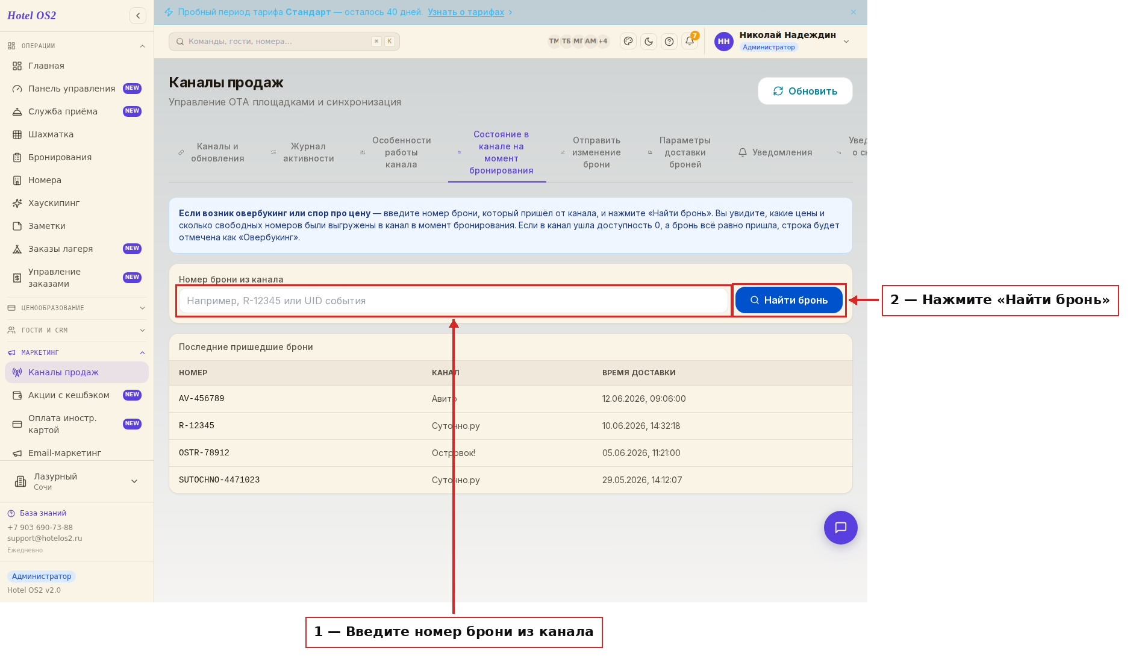Open notifications bell in header

[690, 42]
